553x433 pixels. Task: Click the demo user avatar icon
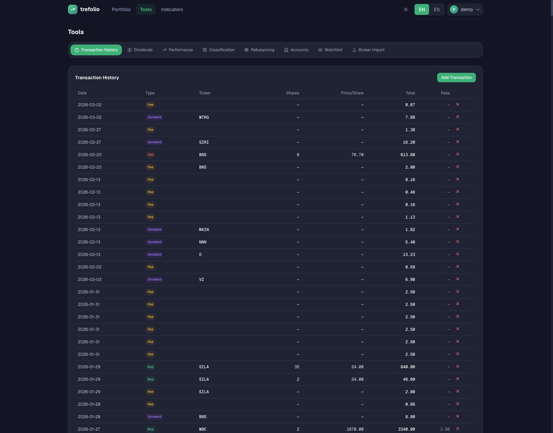[454, 9]
